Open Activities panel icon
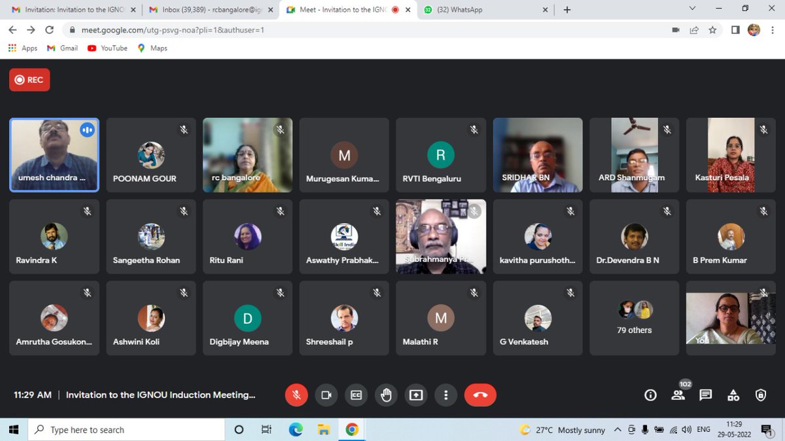 pos(733,395)
